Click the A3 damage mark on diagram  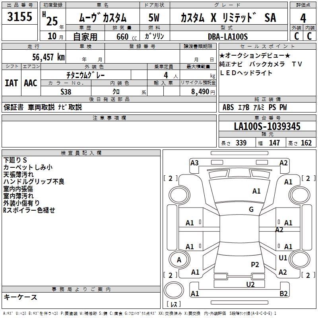(x=194, y=163)
